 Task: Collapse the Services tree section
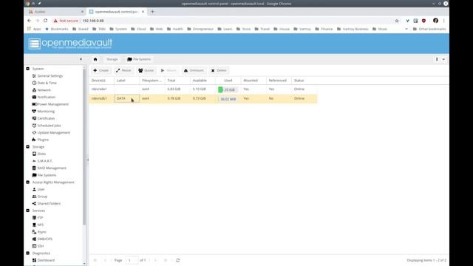click(28, 211)
